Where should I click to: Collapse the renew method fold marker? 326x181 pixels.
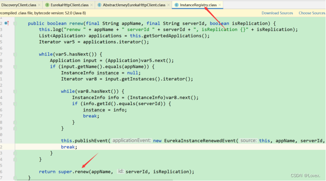pos(15,23)
